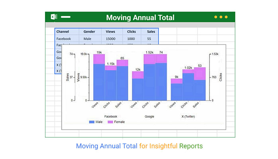This screenshot has width=278, height=159.
Task: Click the caption Moving Annual Total for Insightful Reports
Action: point(139,146)
